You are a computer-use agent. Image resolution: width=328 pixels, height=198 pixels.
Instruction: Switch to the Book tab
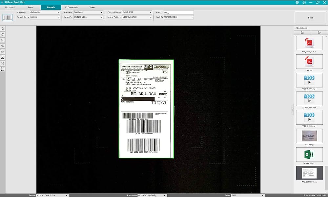31,7
